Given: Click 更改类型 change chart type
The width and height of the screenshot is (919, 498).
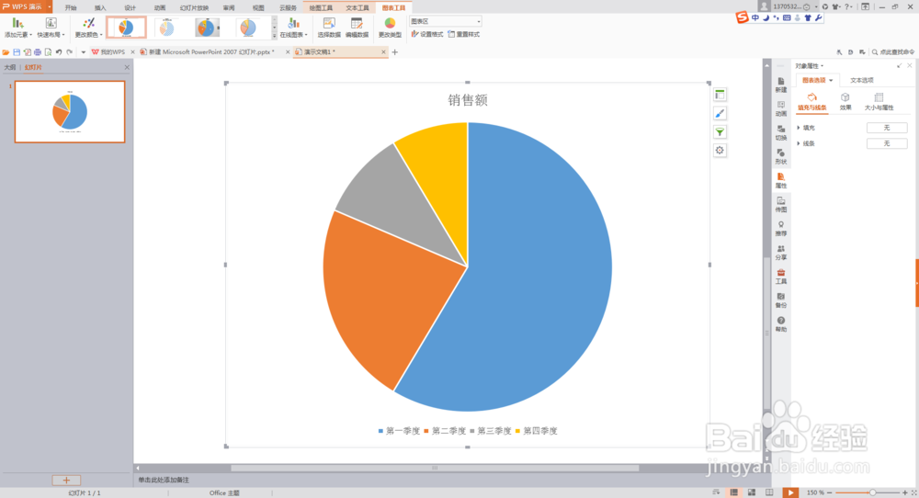Looking at the screenshot, I should click(x=390, y=28).
